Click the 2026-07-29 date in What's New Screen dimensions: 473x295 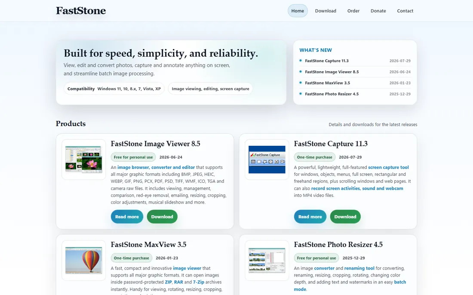400,61
